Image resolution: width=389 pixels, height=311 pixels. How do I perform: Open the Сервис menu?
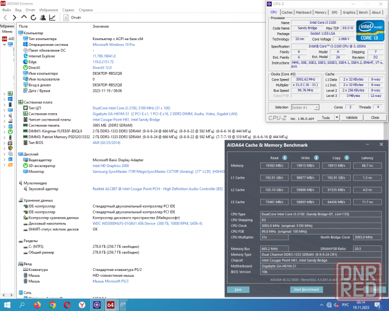(69, 10)
